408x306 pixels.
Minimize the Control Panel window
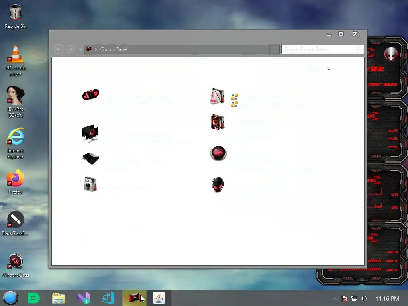click(329, 35)
